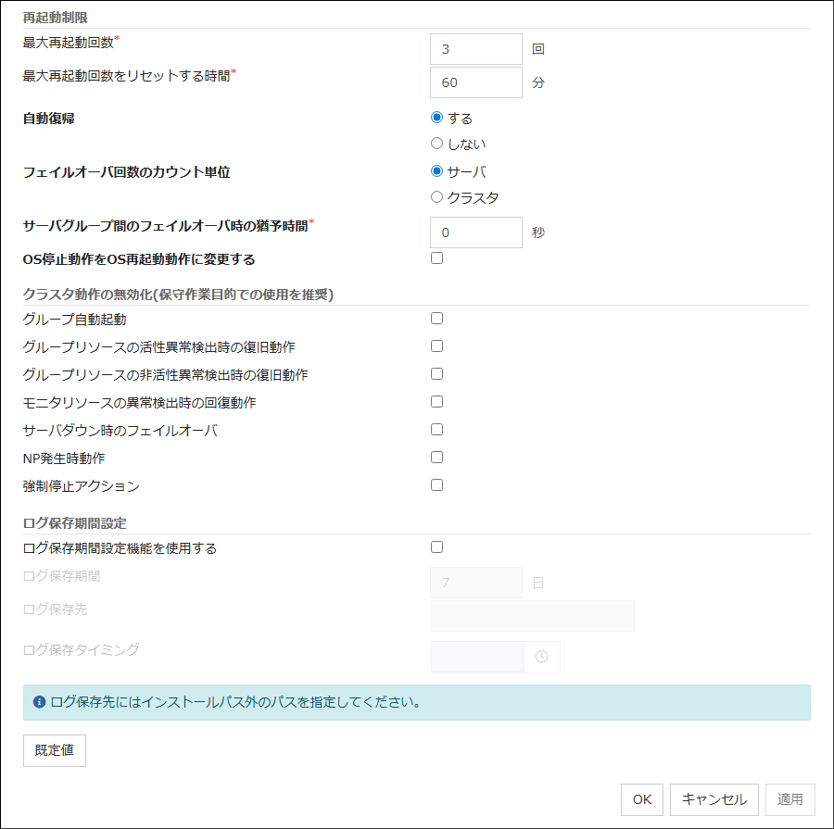
Task: Toggle the 強制停止アクション checkbox
Action: 436,484
